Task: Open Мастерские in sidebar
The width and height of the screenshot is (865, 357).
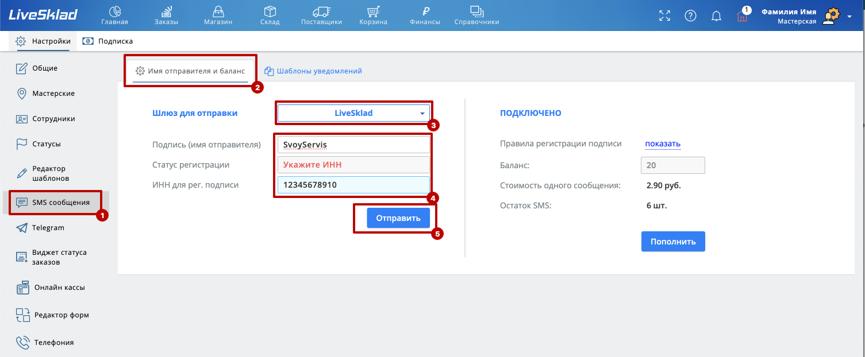Action: point(45,94)
